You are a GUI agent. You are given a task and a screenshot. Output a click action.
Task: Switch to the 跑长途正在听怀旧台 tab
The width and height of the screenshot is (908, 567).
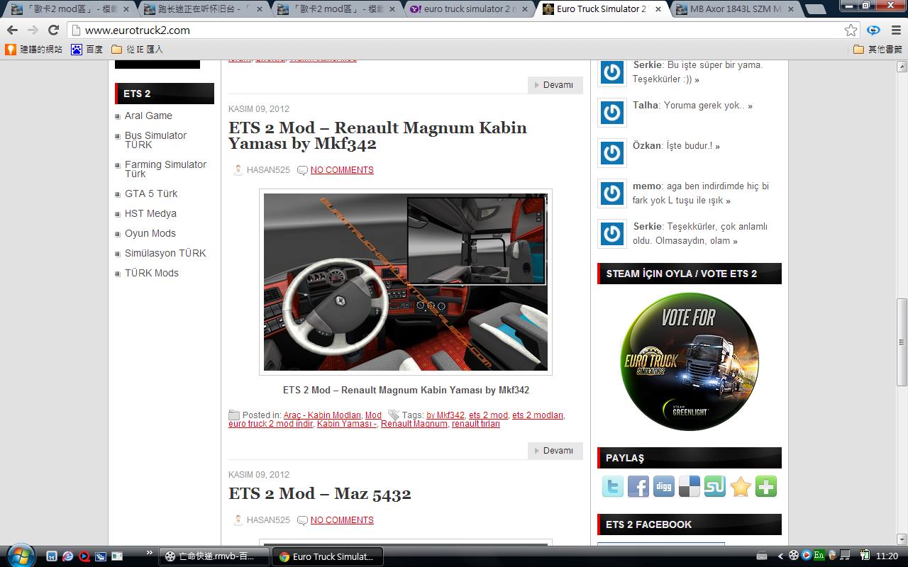[x=201, y=9]
